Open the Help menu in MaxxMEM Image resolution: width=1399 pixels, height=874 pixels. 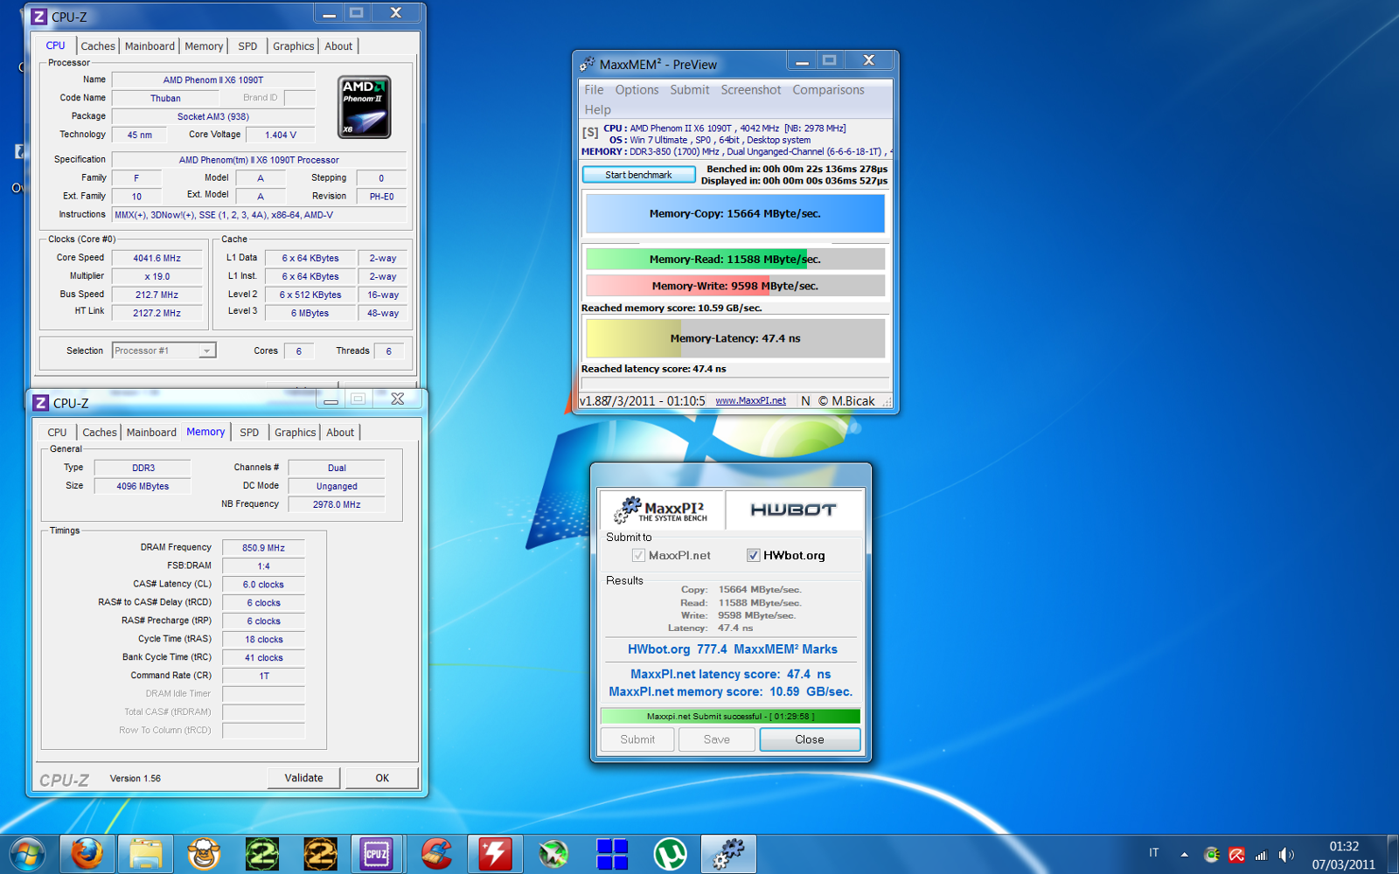tap(598, 110)
